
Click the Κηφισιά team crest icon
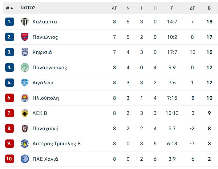point(25,52)
